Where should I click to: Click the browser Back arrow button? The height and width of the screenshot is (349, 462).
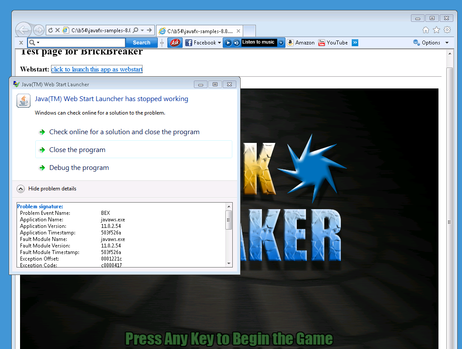coord(24,30)
